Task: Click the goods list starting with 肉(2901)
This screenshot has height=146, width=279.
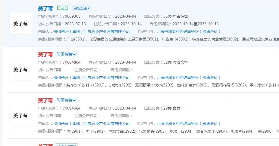Action: [171, 131]
